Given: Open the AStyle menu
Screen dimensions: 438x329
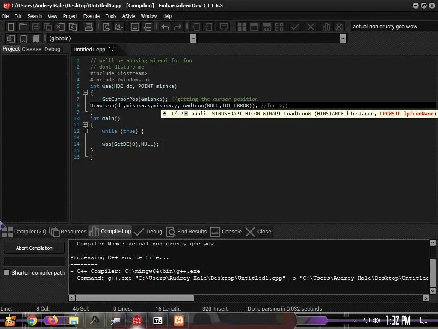Looking at the screenshot, I should [128, 16].
